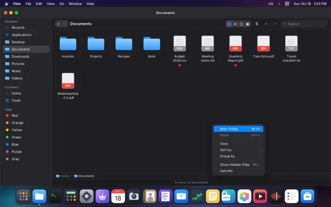Choose New Folder from context menu
The image size is (331, 207).
(x=238, y=129)
